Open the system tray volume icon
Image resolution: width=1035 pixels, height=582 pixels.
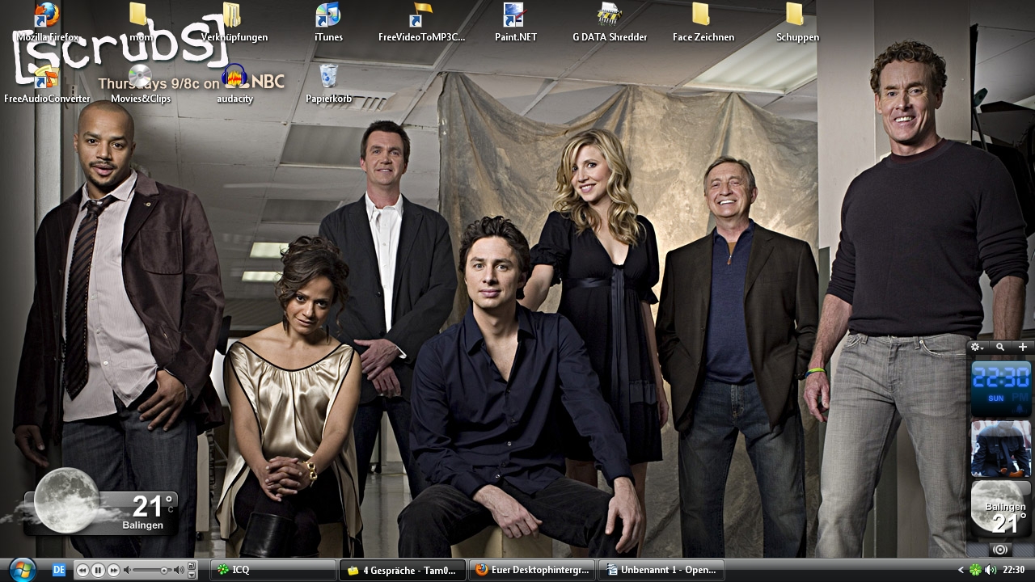991,570
